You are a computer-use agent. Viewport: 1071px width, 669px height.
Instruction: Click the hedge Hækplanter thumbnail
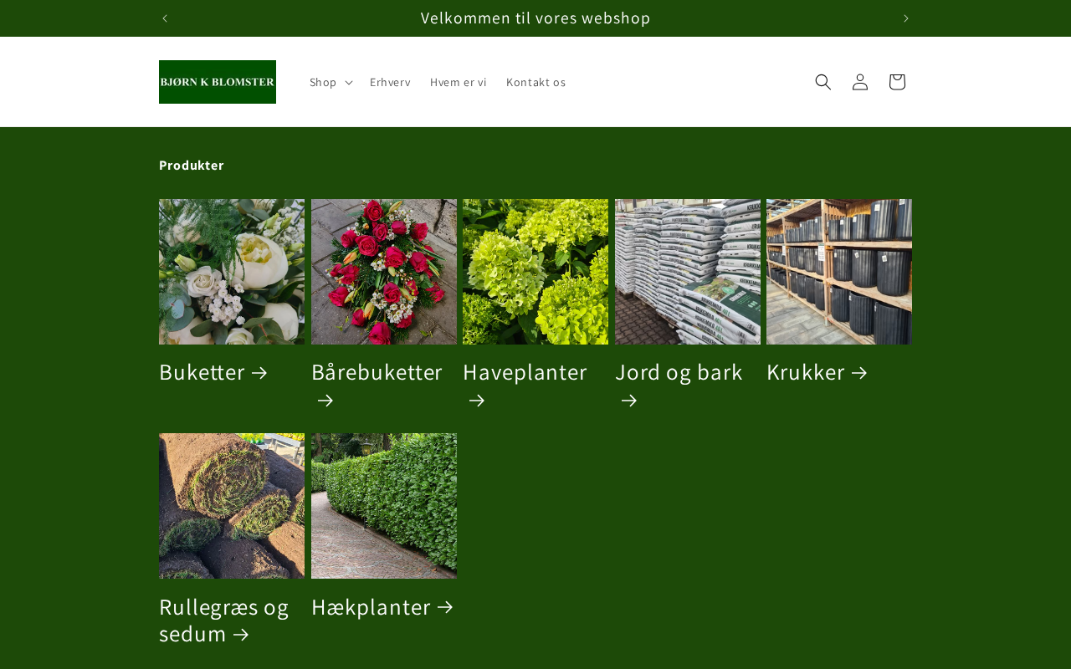[384, 506]
